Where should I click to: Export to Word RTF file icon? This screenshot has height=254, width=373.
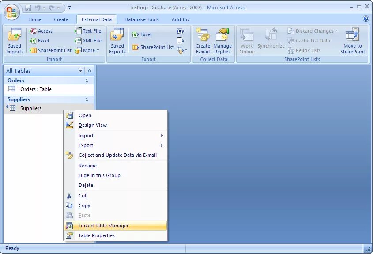(x=180, y=31)
